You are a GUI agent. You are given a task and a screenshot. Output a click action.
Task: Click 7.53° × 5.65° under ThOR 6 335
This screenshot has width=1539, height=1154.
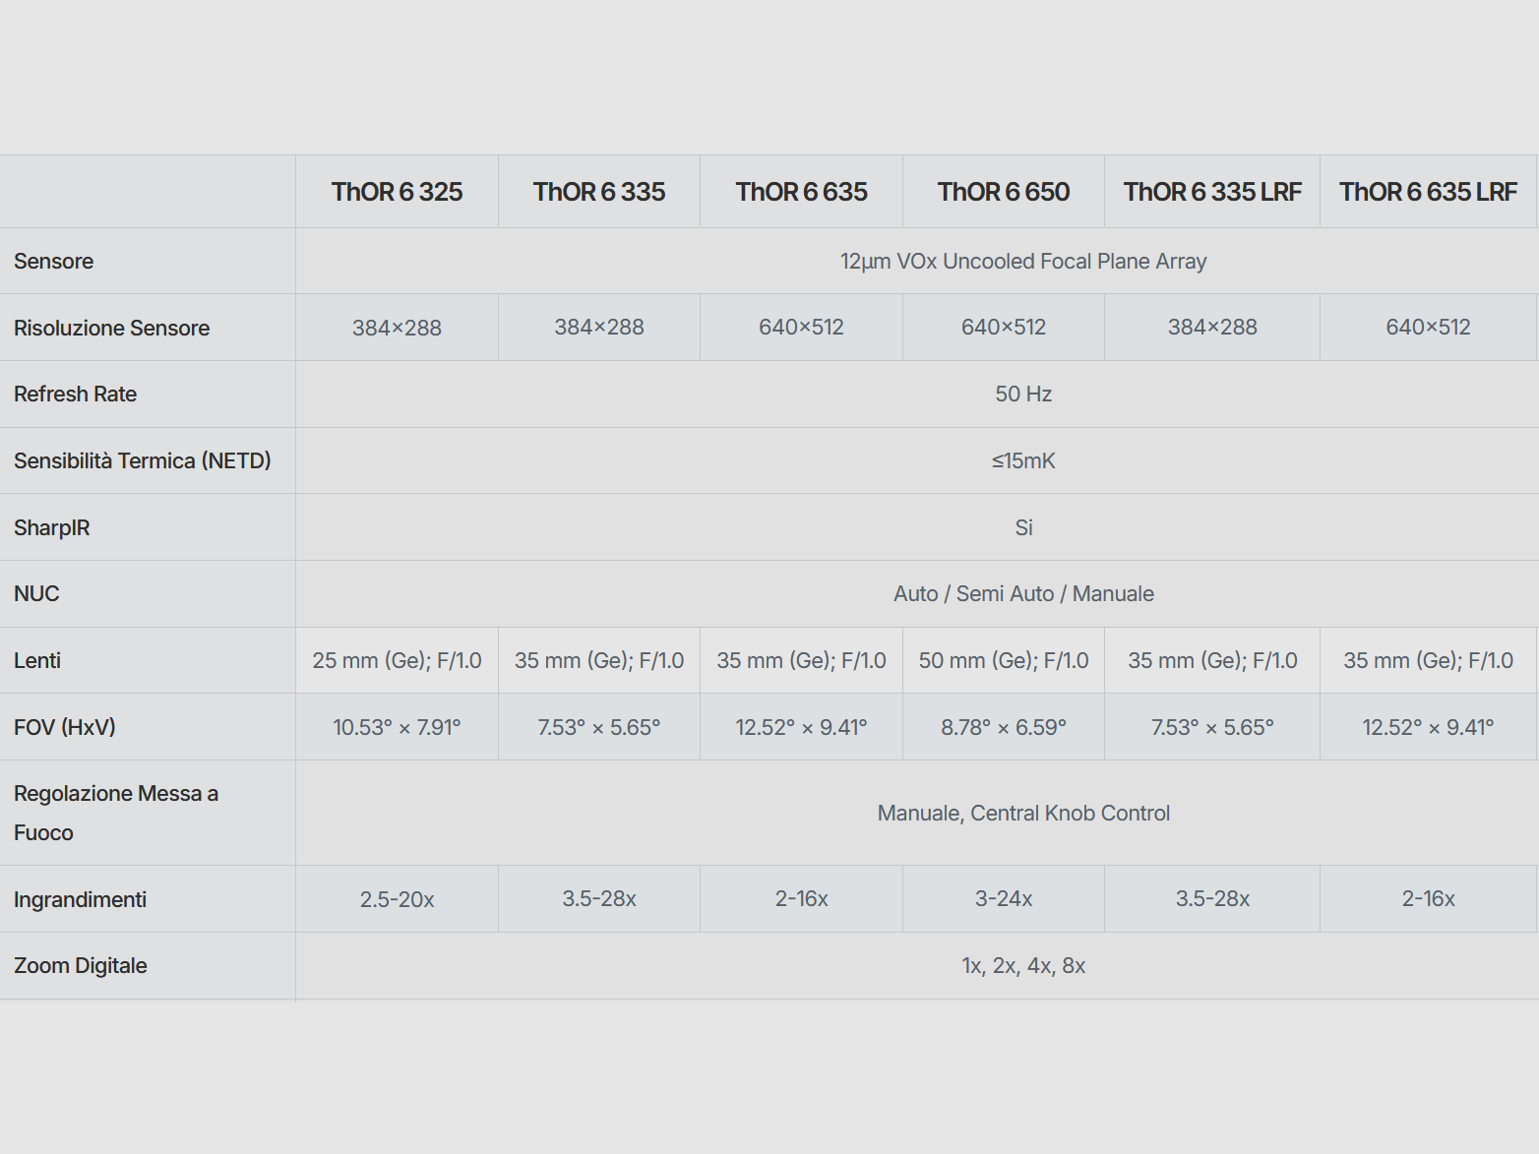point(599,728)
